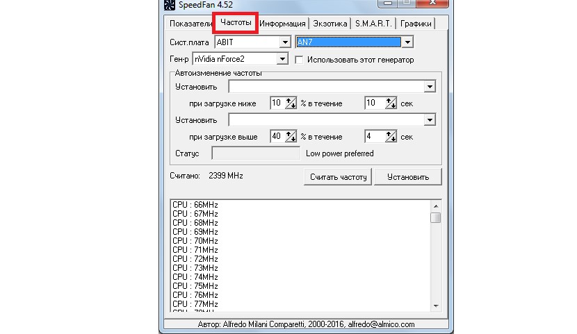Click the '2399 MHz' read frequency value
Image resolution: width=577 pixels, height=334 pixels.
pos(225,176)
